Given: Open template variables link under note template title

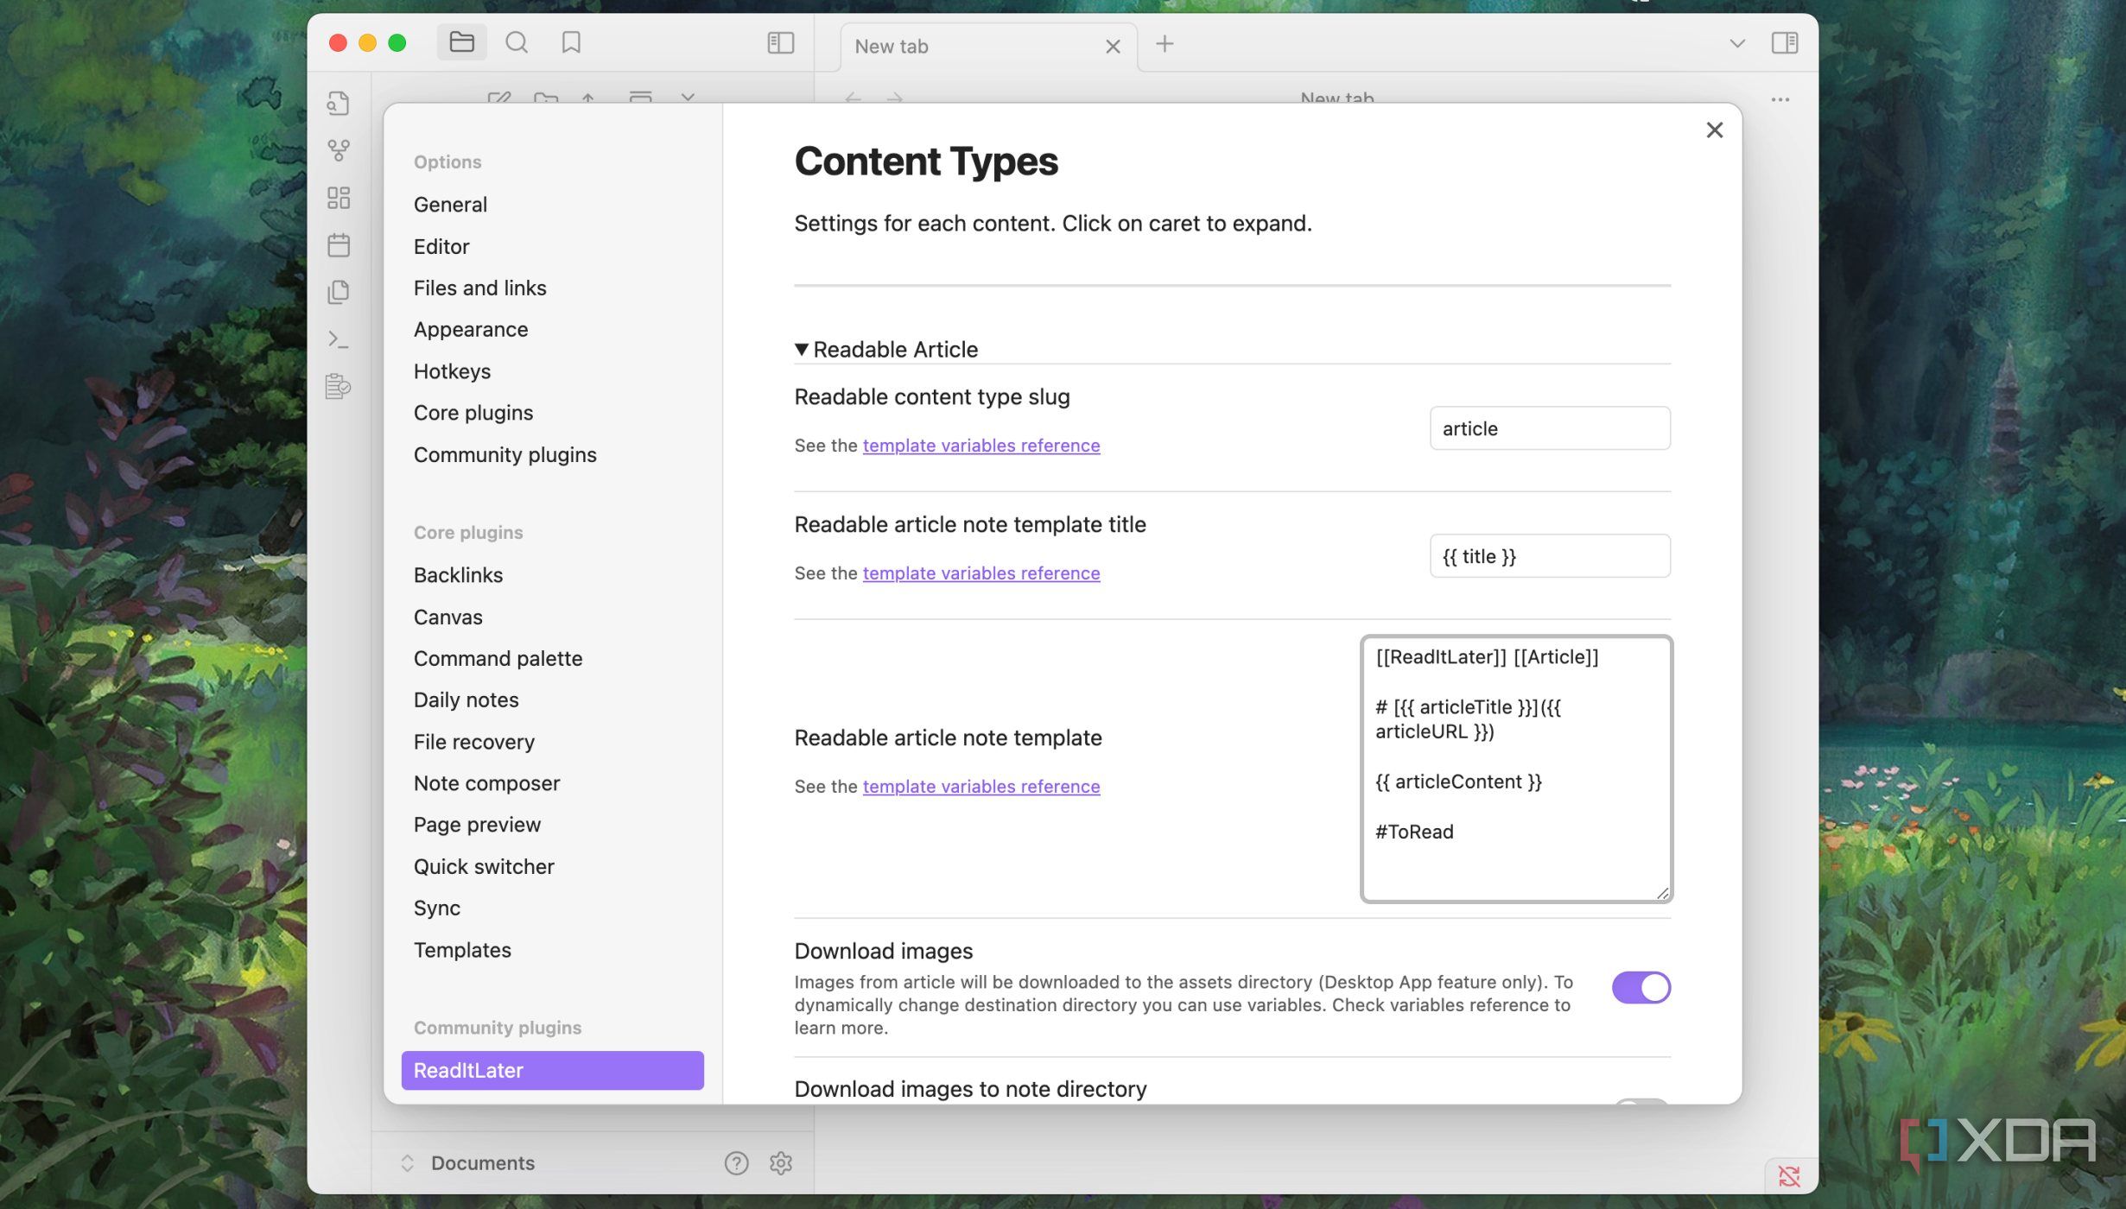Looking at the screenshot, I should [980, 573].
